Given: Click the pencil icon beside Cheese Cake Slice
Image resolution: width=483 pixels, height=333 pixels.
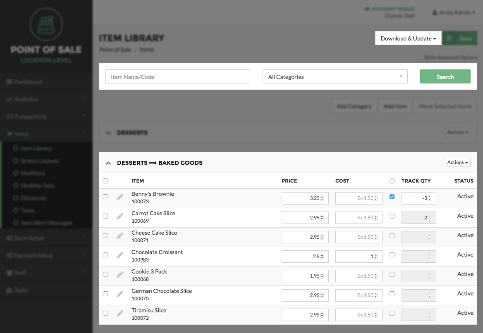Looking at the screenshot, I should pyautogui.click(x=120, y=236).
